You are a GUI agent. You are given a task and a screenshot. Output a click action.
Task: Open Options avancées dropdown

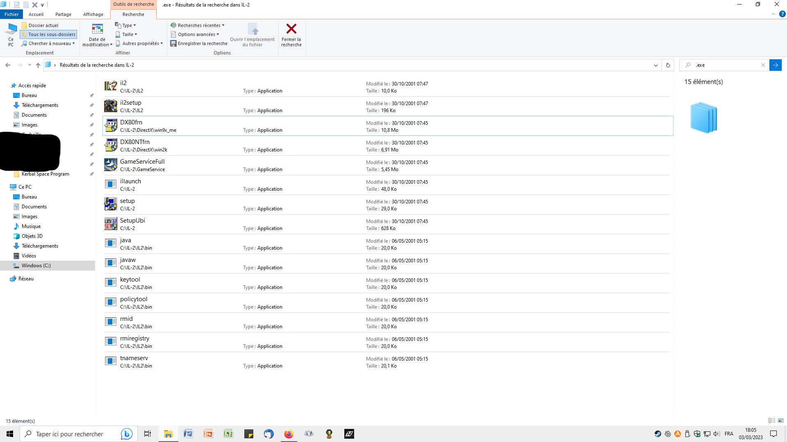(x=195, y=34)
